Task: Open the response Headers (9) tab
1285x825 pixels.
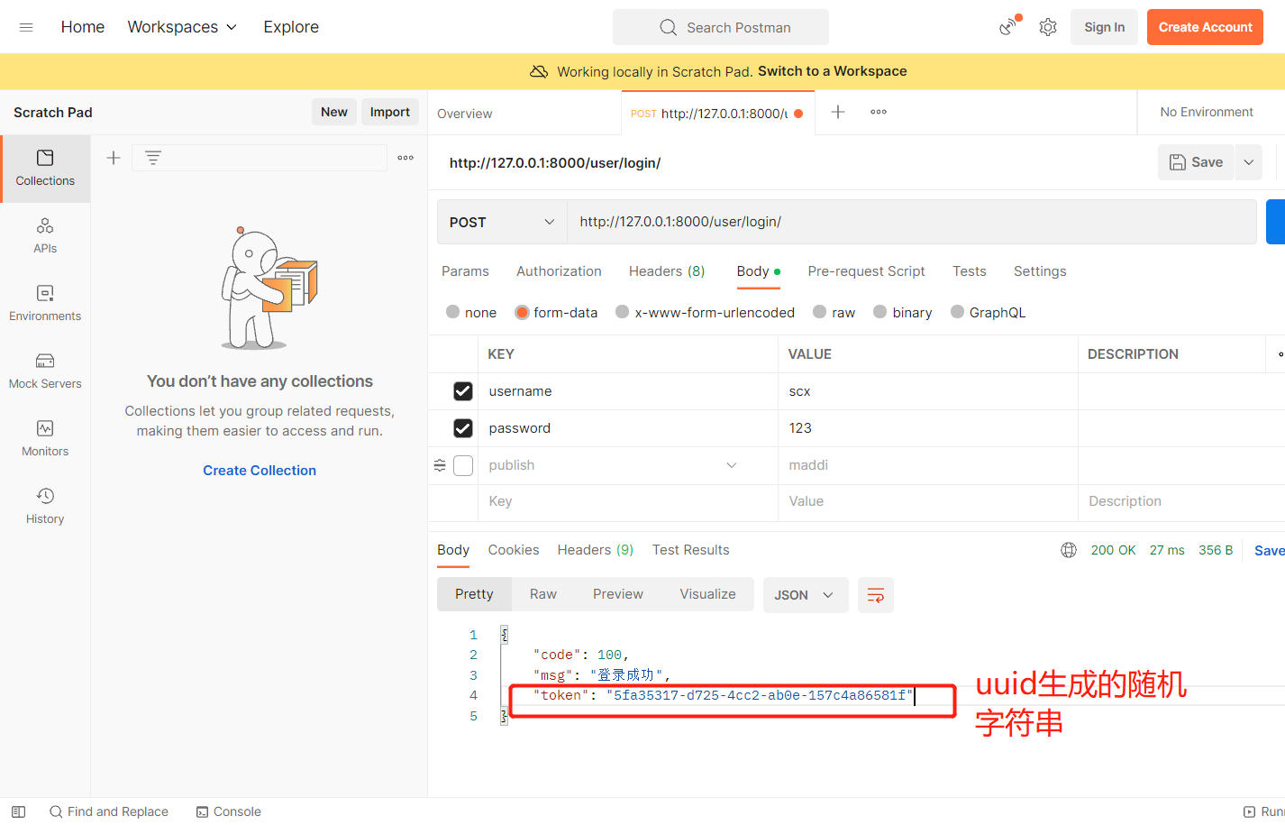Action: coord(596,550)
